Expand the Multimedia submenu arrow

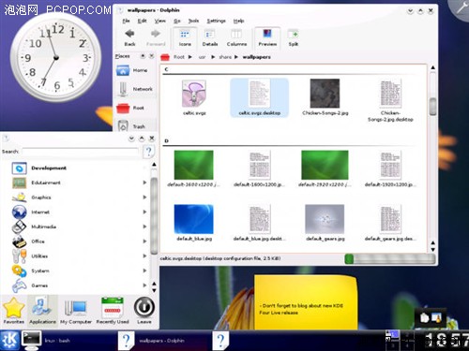click(144, 227)
